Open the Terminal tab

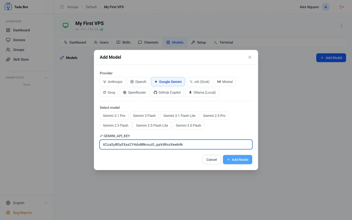point(224,42)
